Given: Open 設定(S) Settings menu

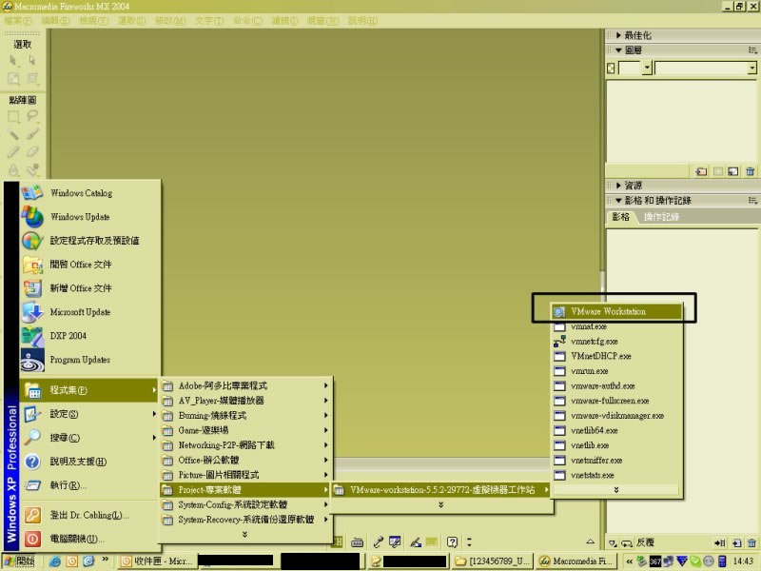Looking at the screenshot, I should click(89, 414).
